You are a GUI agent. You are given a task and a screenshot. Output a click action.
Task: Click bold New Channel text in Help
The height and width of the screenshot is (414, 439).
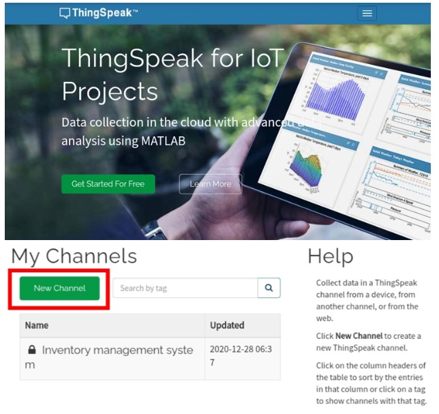click(x=359, y=336)
